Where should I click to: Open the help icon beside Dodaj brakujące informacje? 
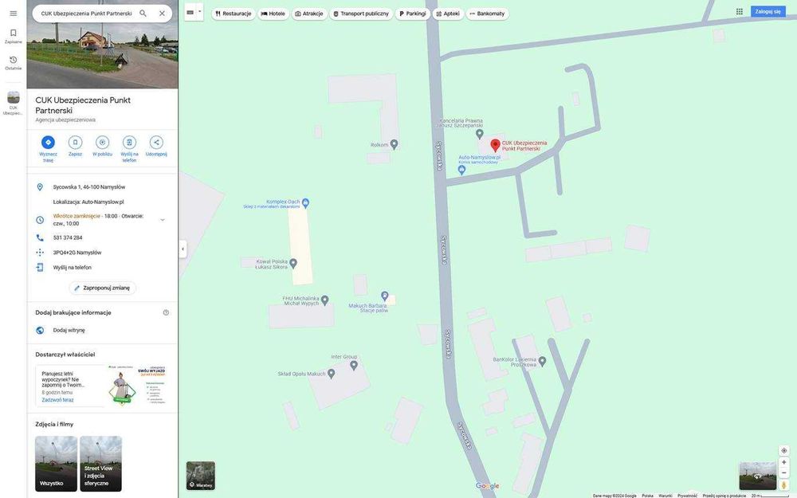(166, 312)
